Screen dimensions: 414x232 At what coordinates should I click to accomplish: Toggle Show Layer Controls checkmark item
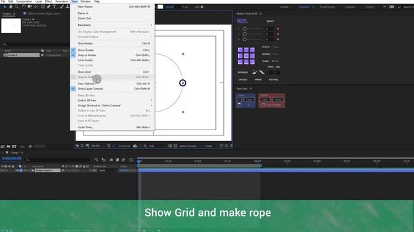pos(111,89)
